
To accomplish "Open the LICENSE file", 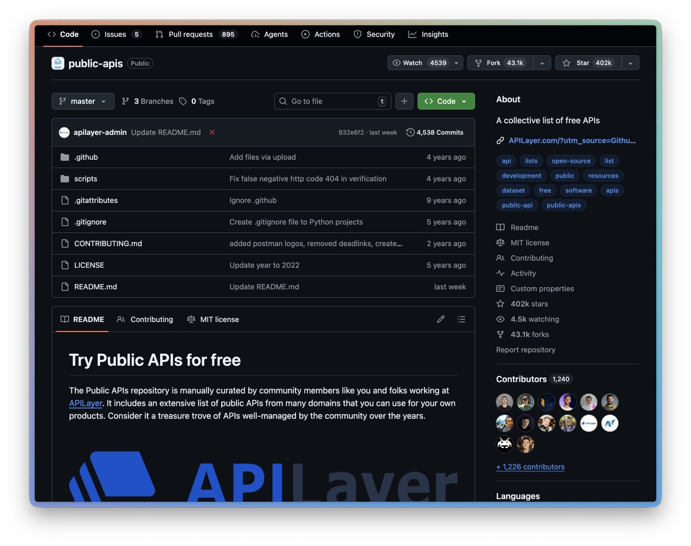I will click(x=89, y=266).
